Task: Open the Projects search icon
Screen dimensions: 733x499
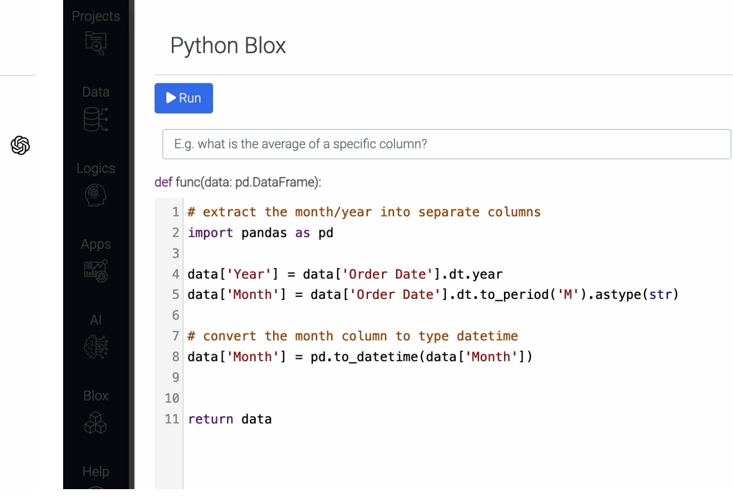Action: [96, 43]
